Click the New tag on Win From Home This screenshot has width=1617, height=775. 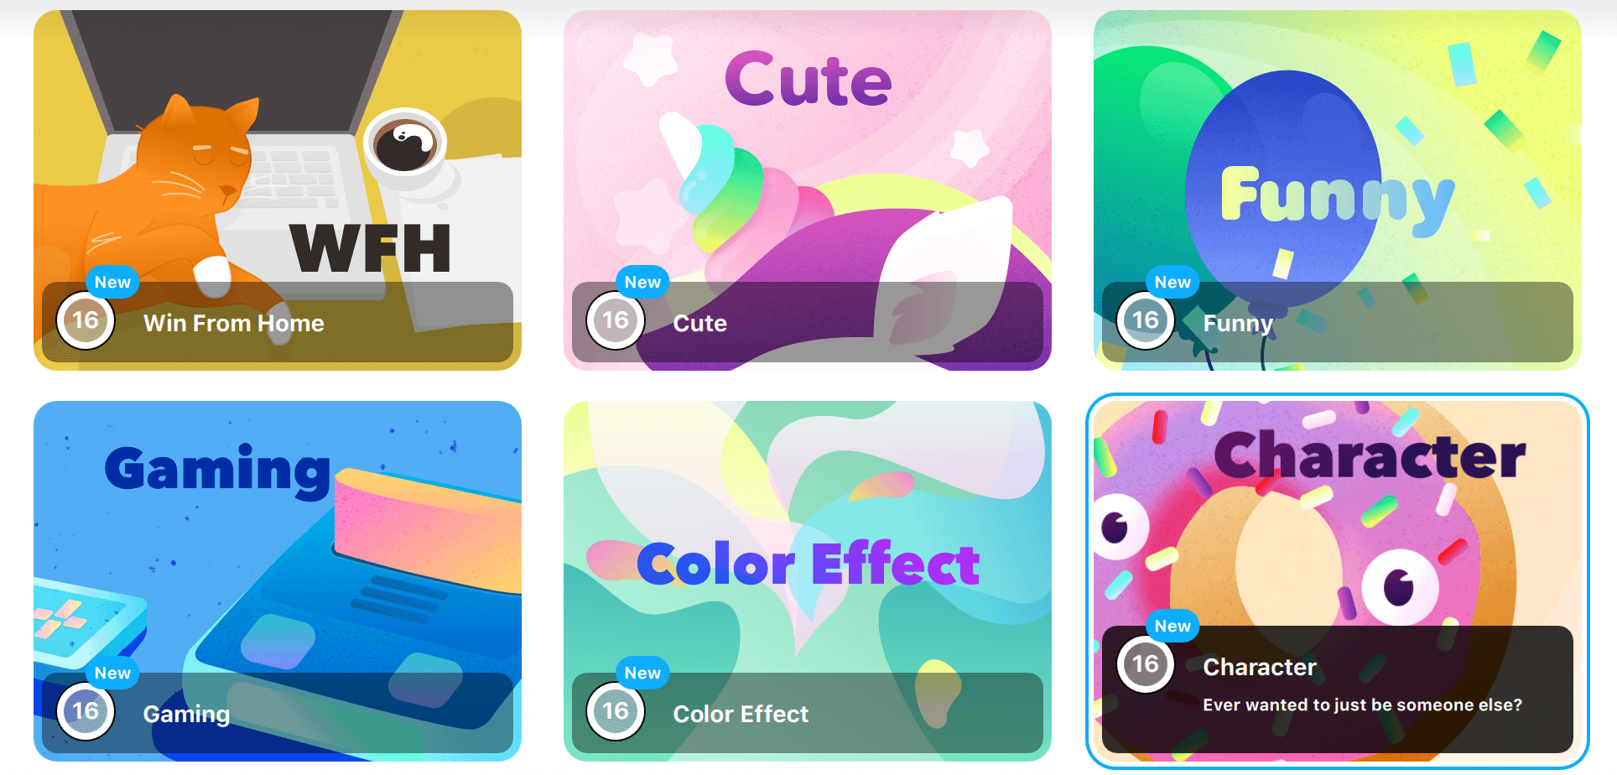[112, 283]
